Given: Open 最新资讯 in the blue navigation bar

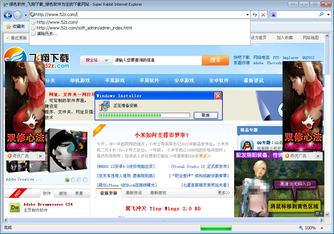Looking at the screenshot, I should [x=254, y=81].
